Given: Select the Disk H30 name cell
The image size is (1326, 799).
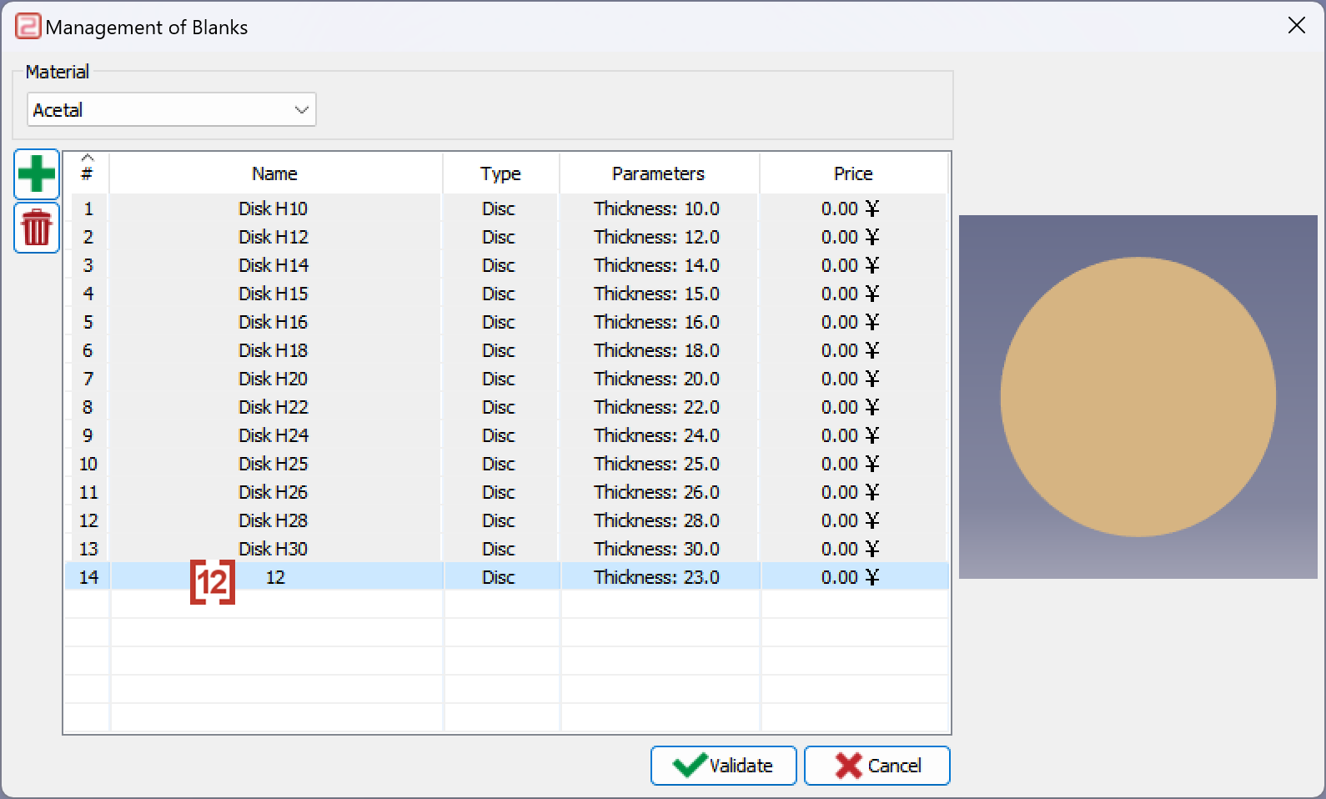Looking at the screenshot, I should 275,549.
